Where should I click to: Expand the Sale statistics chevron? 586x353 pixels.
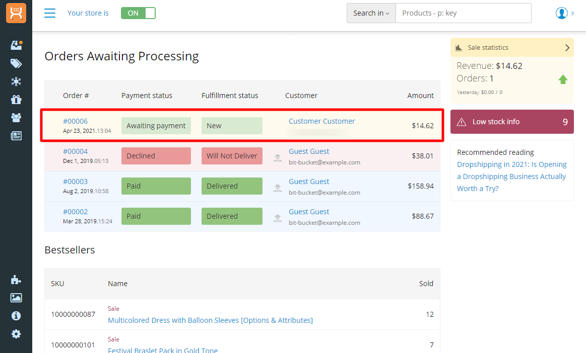coord(567,48)
